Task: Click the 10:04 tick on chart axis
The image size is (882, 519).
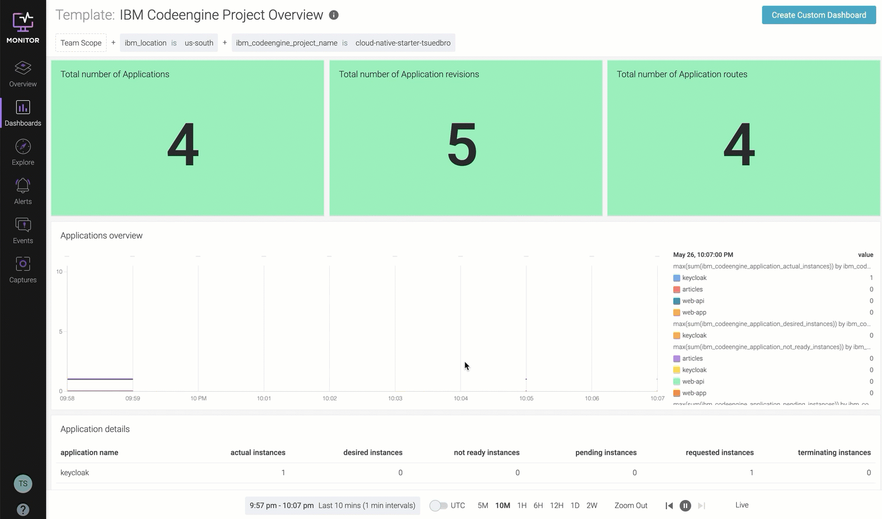Action: pos(461,399)
